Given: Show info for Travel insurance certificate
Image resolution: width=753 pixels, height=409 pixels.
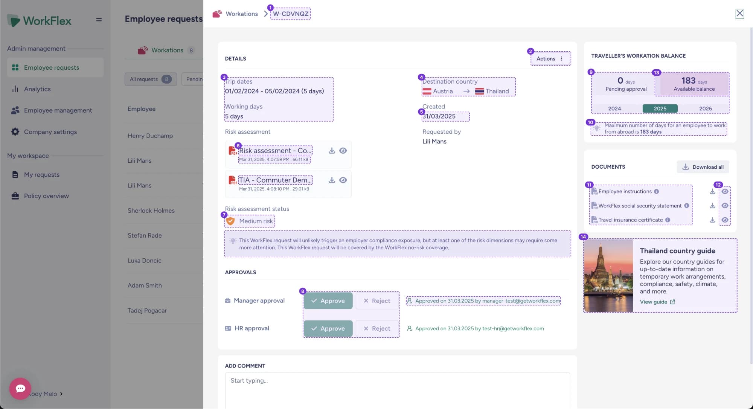Looking at the screenshot, I should pyautogui.click(x=668, y=220).
